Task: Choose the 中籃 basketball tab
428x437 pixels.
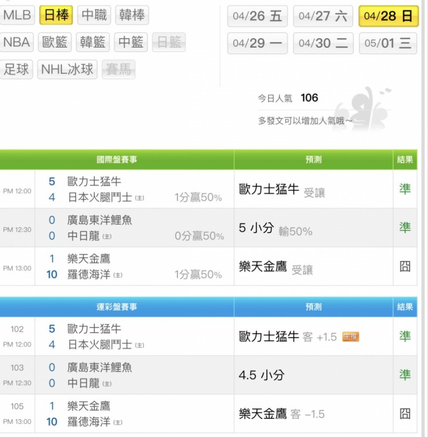Action: coord(131,42)
